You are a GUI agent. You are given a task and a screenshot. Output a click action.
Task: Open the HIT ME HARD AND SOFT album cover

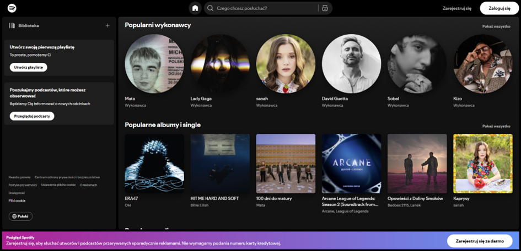pyautogui.click(x=220, y=163)
